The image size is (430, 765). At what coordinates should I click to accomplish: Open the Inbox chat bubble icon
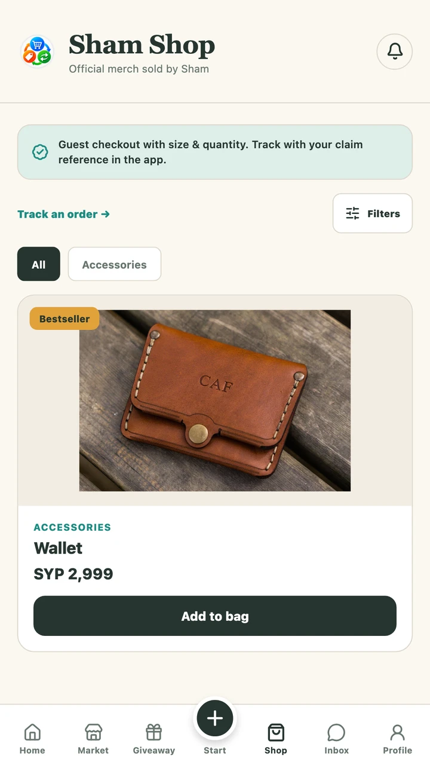[x=337, y=732]
